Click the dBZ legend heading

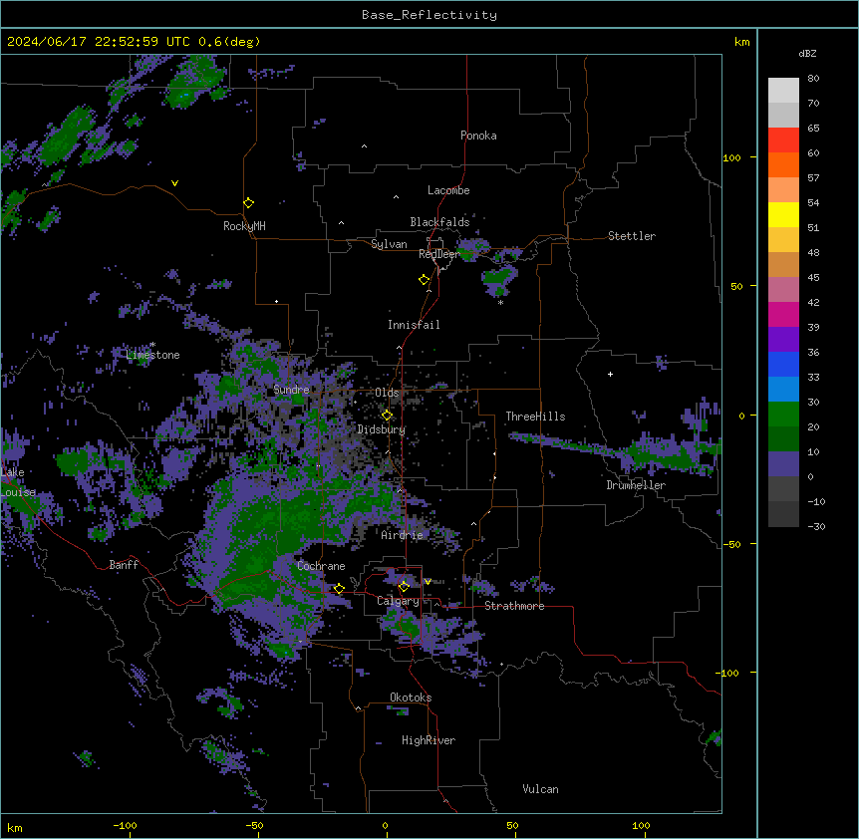(x=807, y=54)
